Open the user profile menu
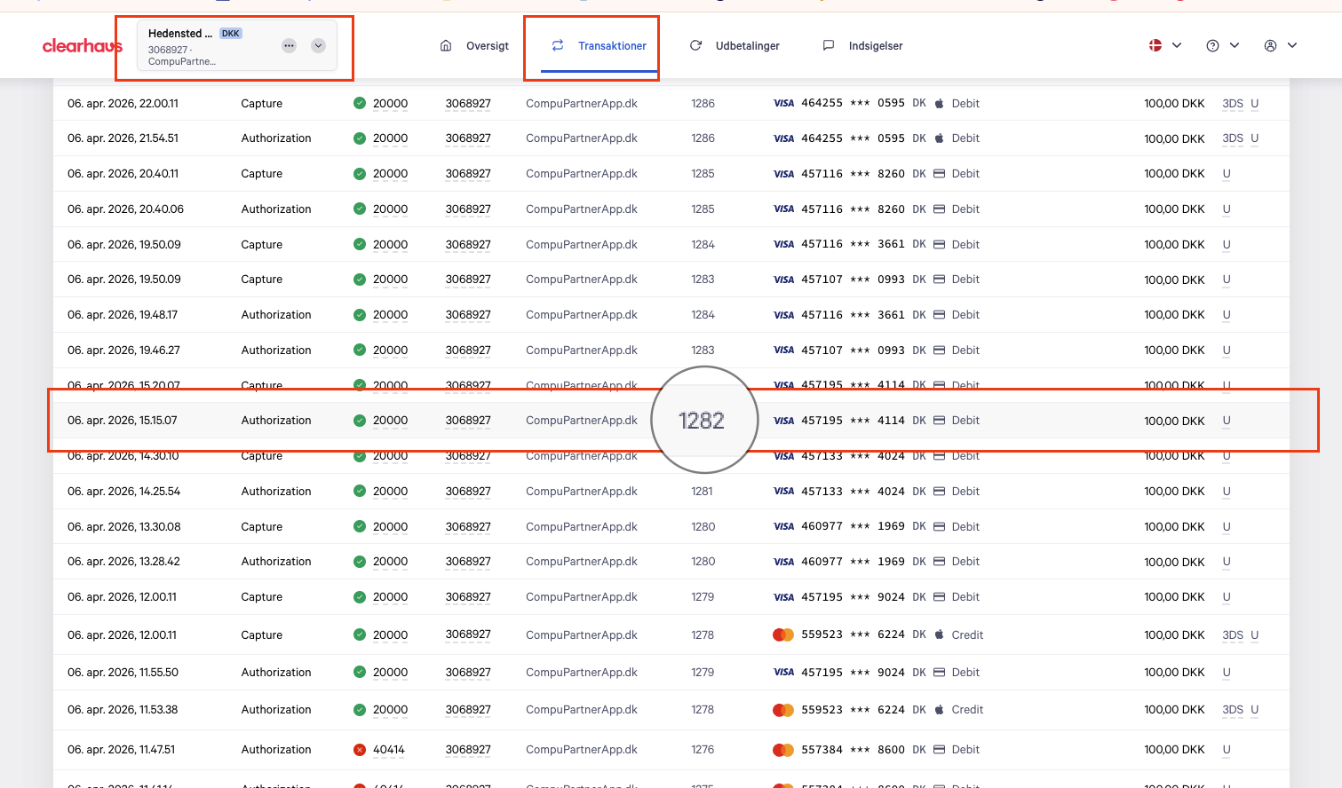 [1281, 45]
